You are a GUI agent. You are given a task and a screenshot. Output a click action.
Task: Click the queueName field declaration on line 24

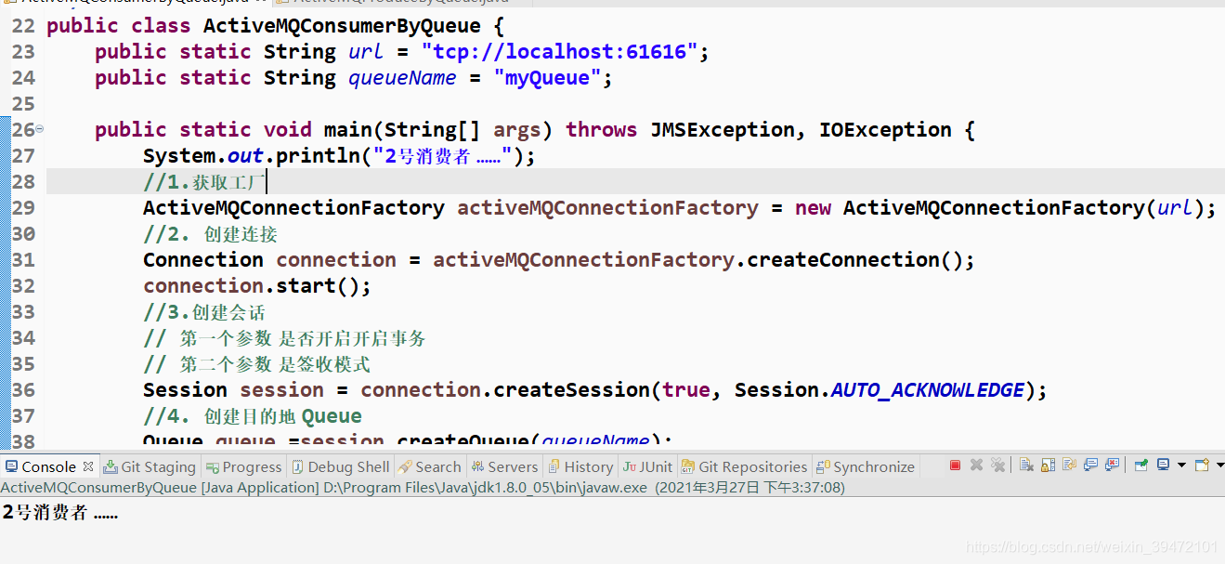tap(402, 77)
